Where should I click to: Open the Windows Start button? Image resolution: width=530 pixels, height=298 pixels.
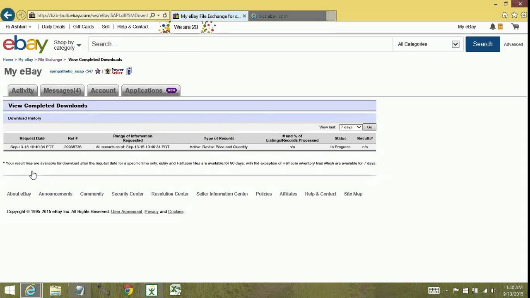pos(10,290)
